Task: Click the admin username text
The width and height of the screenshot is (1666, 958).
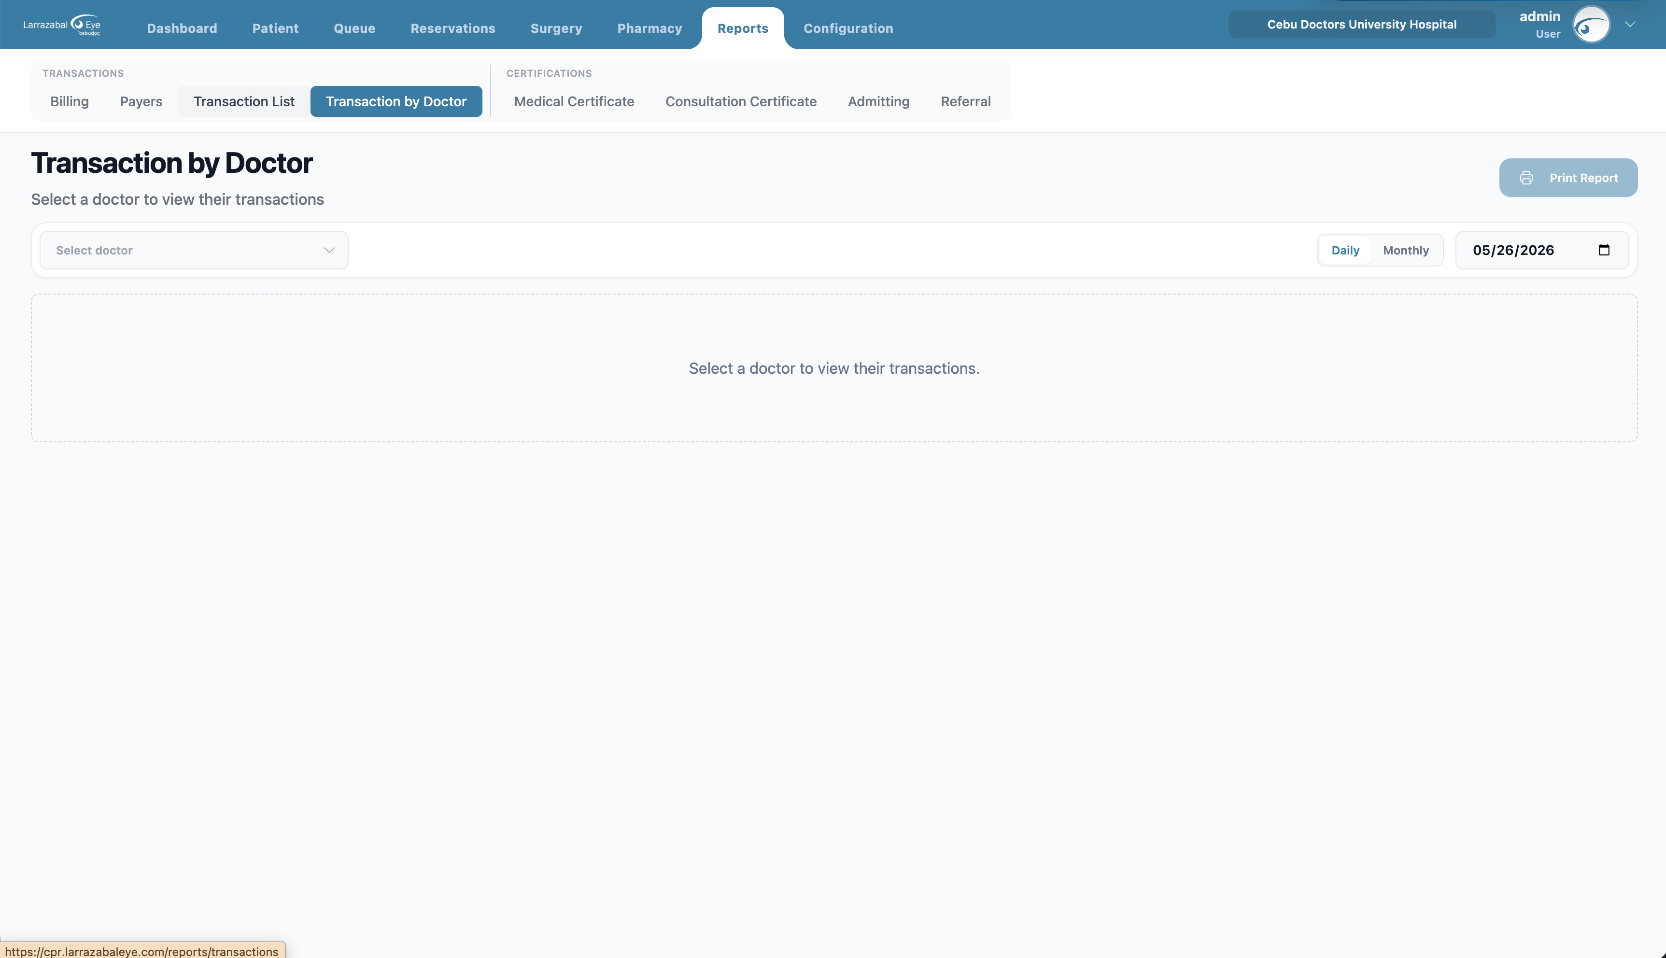Action: [x=1539, y=16]
